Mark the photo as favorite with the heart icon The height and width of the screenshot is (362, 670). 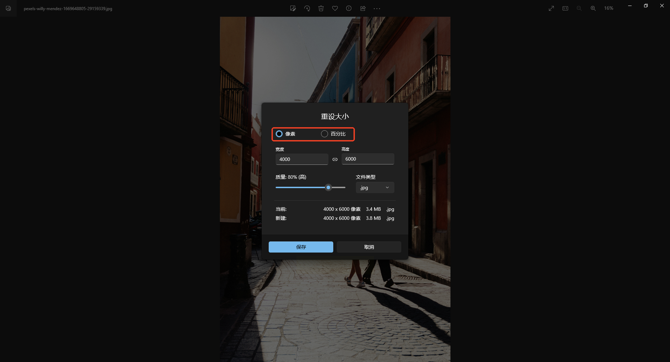(335, 8)
